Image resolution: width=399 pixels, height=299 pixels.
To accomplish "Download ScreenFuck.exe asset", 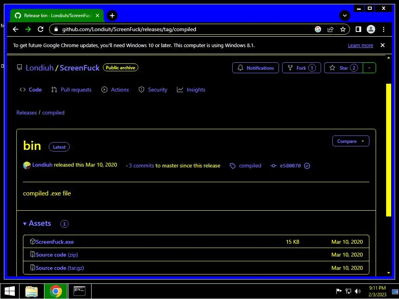I will point(55,242).
